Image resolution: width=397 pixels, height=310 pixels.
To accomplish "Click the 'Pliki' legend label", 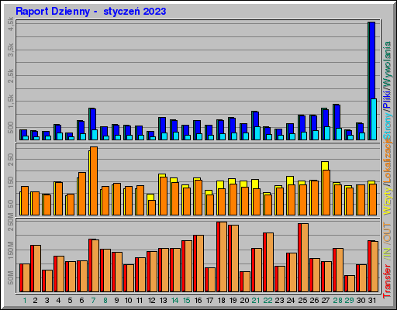I will [x=387, y=99].
